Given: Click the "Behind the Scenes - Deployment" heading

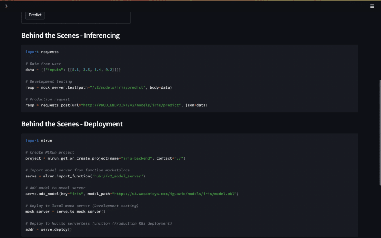Looking at the screenshot, I should click(72, 124).
